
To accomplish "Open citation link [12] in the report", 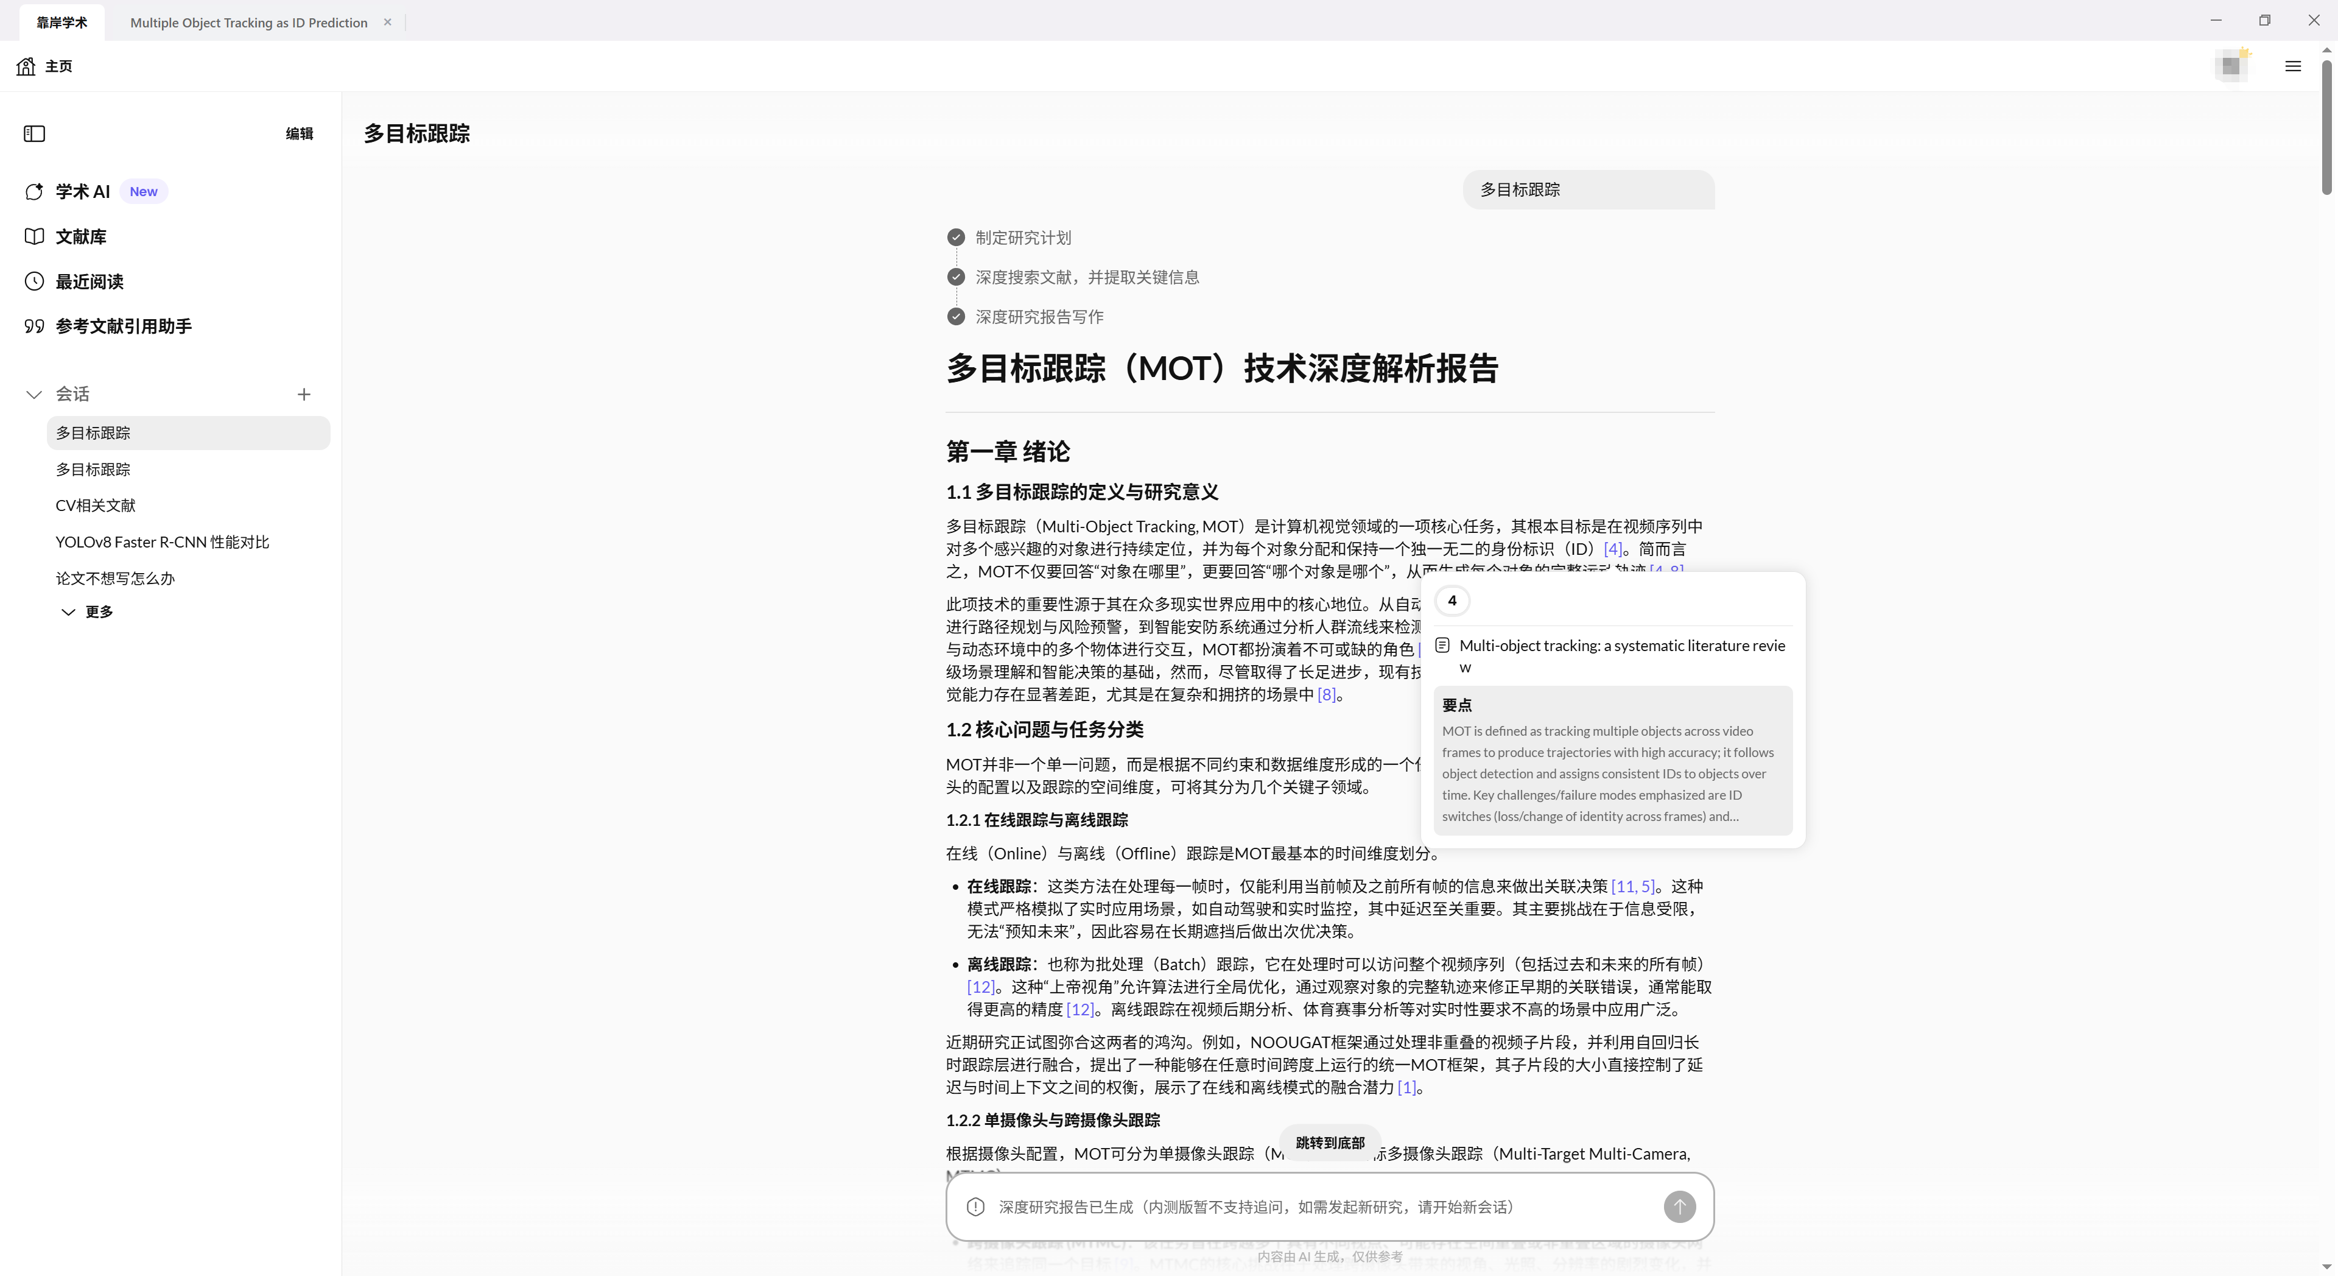I will [981, 988].
